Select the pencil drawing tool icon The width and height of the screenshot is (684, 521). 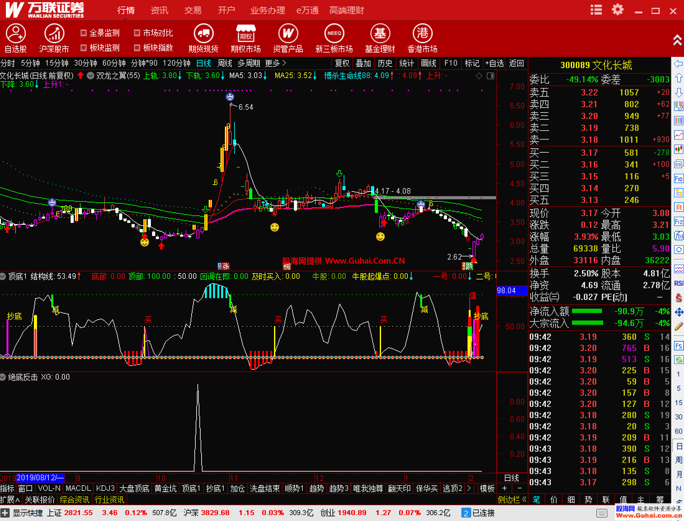tap(678, 326)
